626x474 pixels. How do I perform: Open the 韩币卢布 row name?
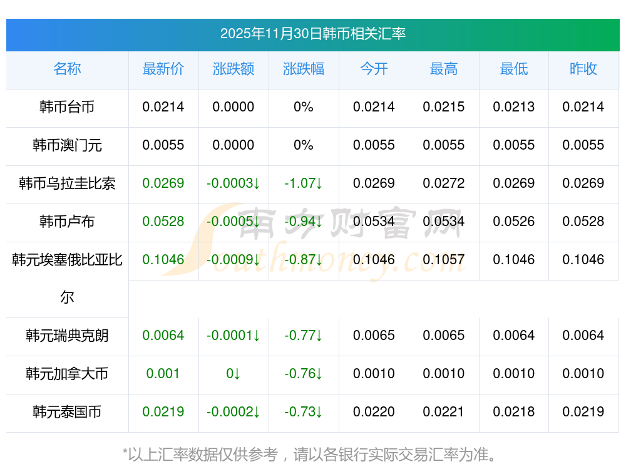(x=67, y=222)
